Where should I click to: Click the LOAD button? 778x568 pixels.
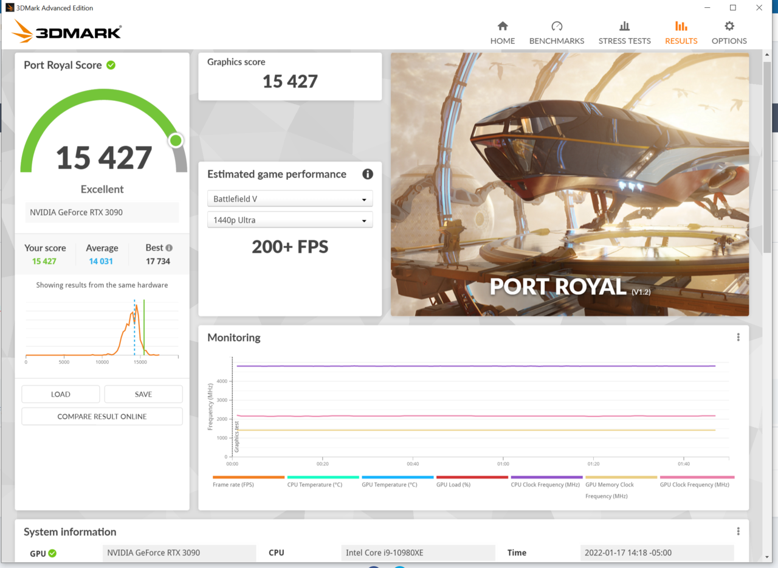[x=61, y=394]
